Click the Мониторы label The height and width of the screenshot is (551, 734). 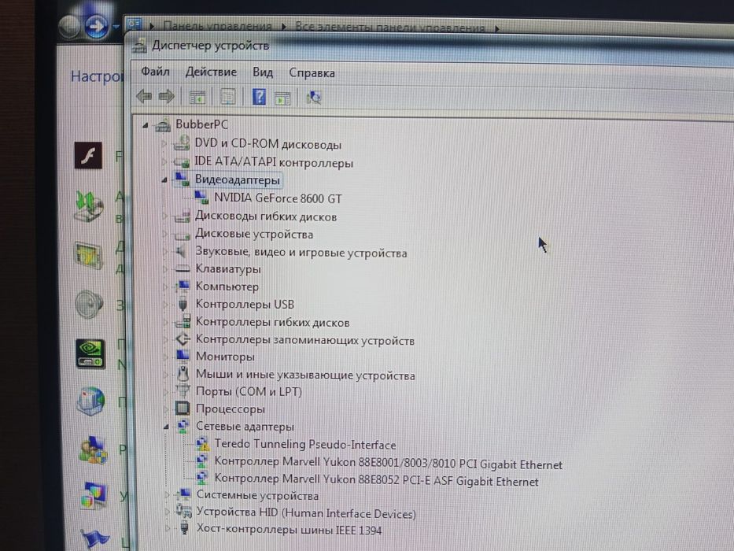[225, 357]
